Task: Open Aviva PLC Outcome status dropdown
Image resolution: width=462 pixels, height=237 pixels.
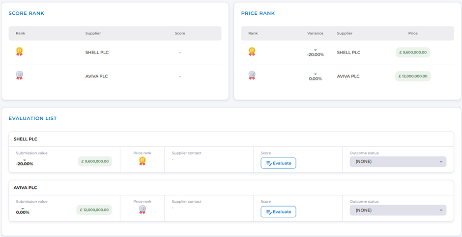Action: [x=398, y=210]
